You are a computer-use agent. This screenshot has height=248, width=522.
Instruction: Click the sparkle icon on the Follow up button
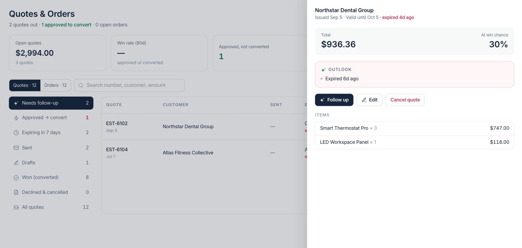tap(322, 100)
